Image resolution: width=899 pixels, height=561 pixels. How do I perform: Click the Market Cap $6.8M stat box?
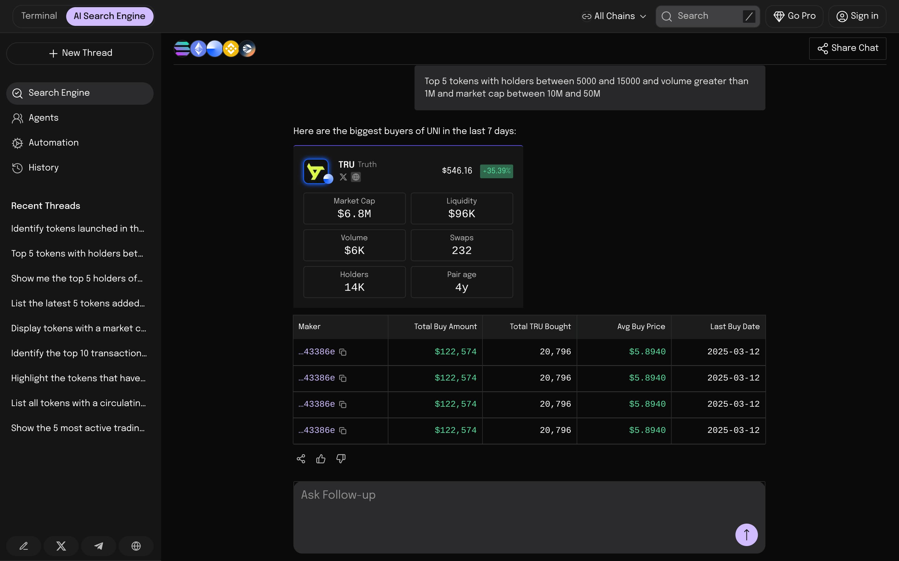pos(354,208)
